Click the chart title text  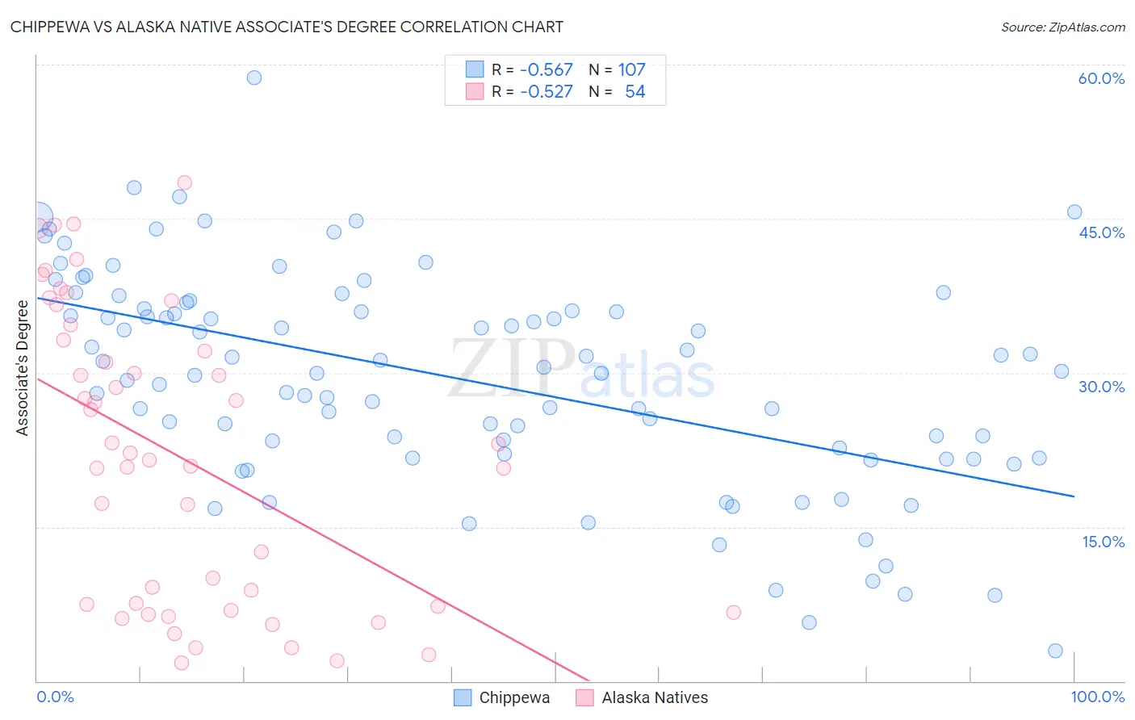(287, 27)
